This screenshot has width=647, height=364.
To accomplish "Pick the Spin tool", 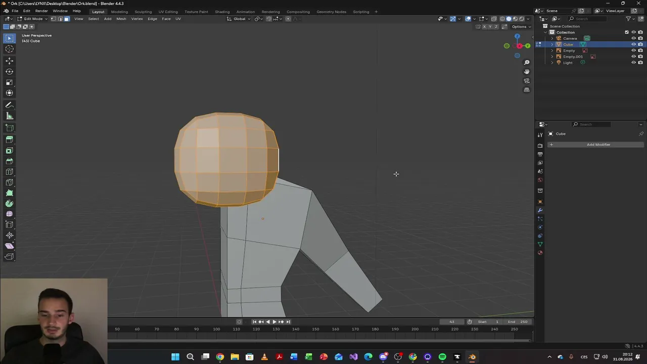I will pos(10,203).
